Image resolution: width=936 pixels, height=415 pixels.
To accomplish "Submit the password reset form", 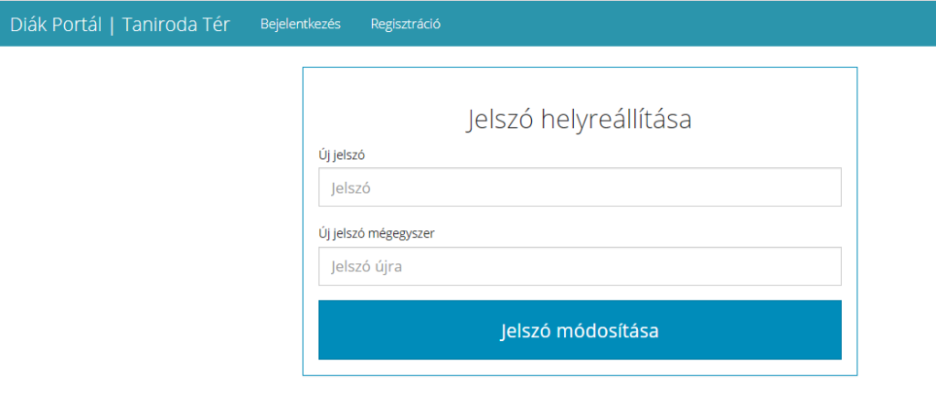I will (579, 330).
